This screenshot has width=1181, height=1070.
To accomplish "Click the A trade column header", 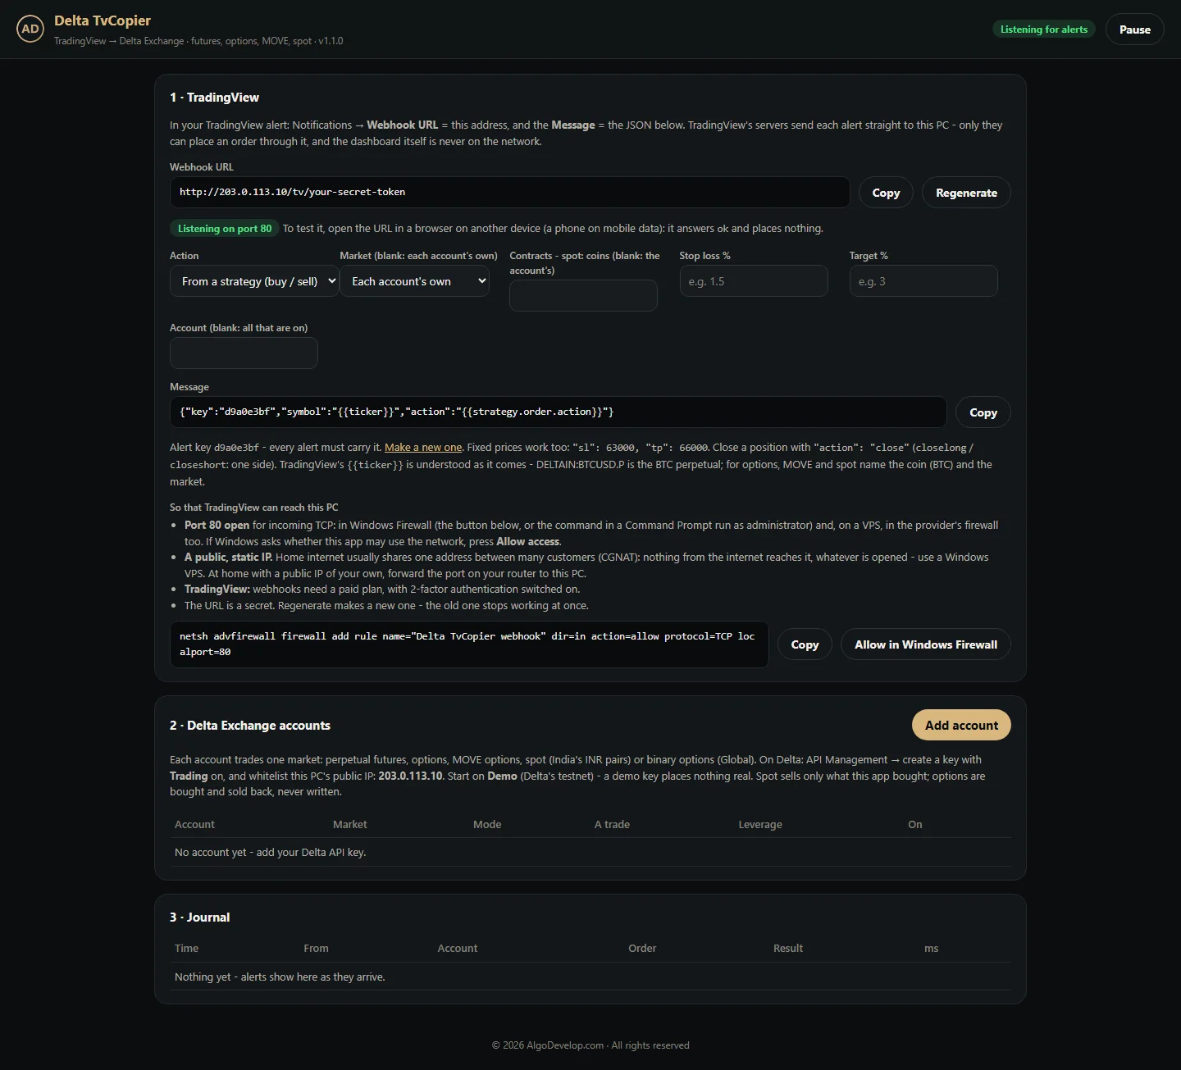I will [612, 824].
